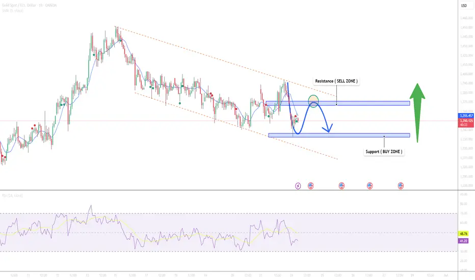475x280 pixels.
Task: Click the Support ( BUY ZONE ) label
Action: pos(384,151)
